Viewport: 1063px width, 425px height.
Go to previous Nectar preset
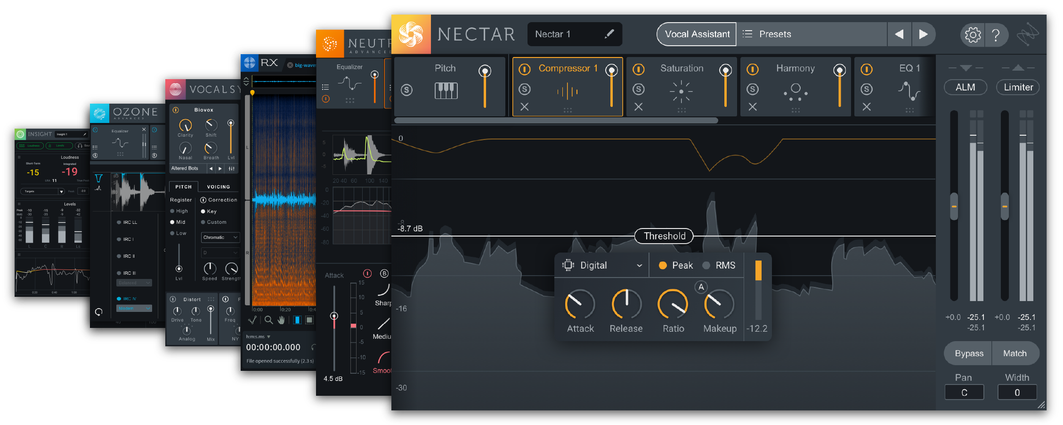tap(899, 34)
